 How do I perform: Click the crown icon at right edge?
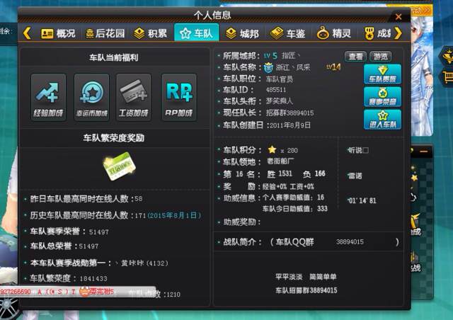click(448, 56)
